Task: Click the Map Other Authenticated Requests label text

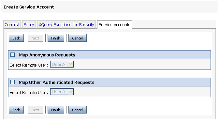Action: click(57, 82)
